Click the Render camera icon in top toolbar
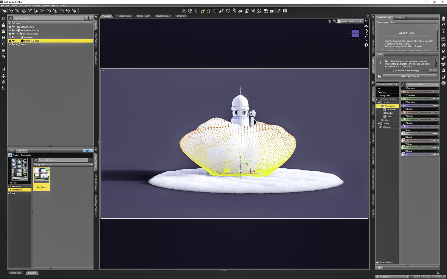 (x=285, y=11)
